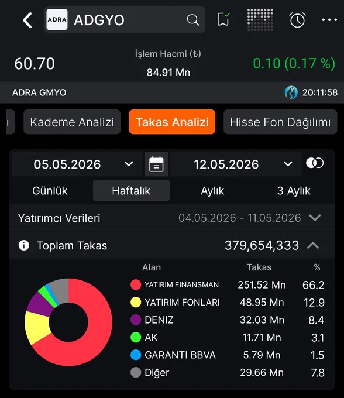Tap the green 0.10 (0.17 %) change
This screenshot has height=398, width=344.
pos(294,63)
